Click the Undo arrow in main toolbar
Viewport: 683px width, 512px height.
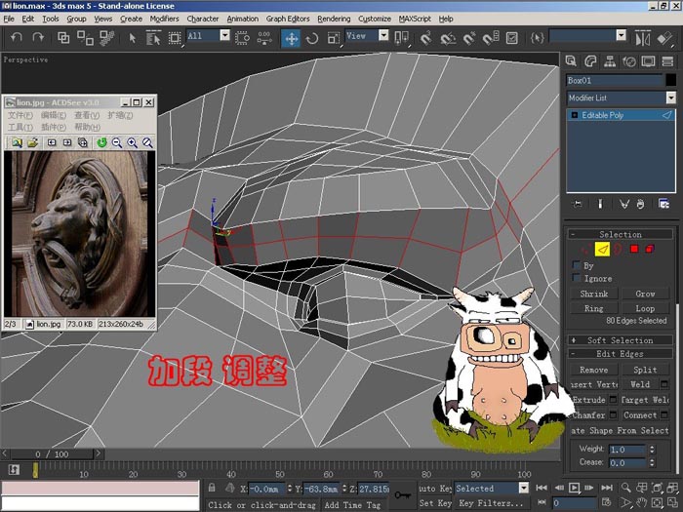coord(17,38)
